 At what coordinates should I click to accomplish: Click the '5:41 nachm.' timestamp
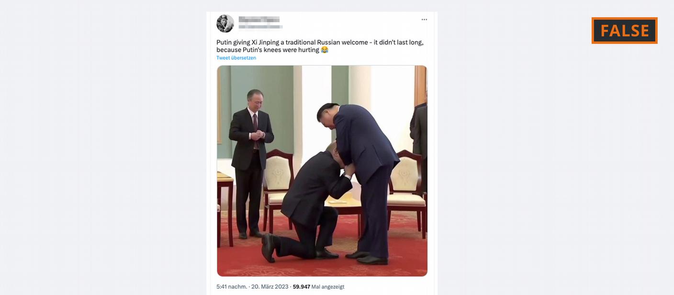tap(232, 287)
